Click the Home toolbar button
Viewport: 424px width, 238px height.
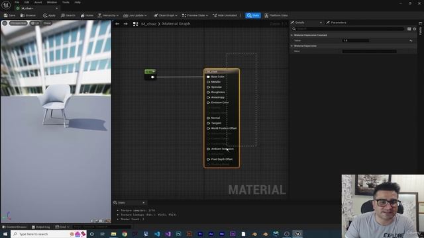tap(87, 15)
